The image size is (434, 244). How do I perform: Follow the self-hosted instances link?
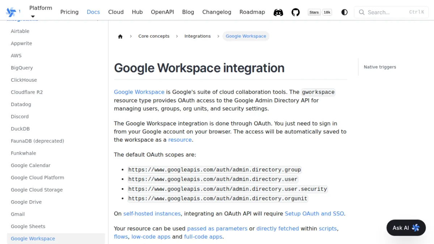click(152, 214)
